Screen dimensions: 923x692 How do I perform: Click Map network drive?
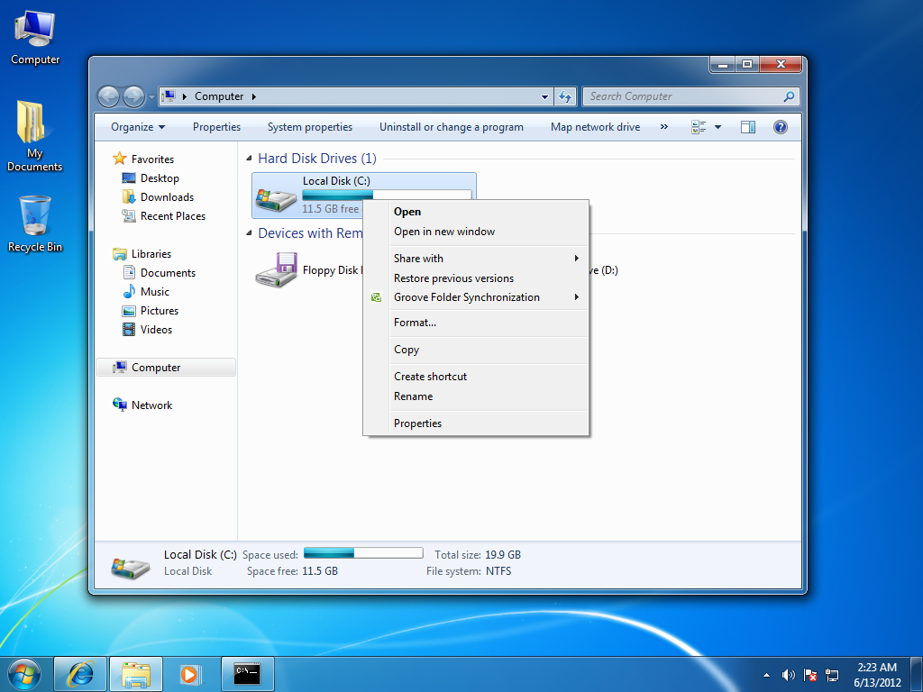(595, 126)
